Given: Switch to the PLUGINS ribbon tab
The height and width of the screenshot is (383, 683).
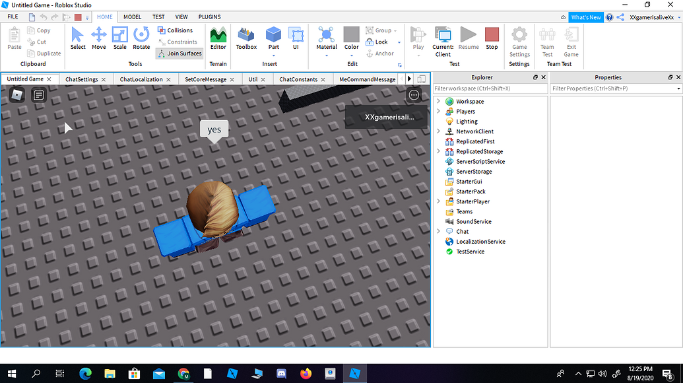Looking at the screenshot, I should click(209, 17).
